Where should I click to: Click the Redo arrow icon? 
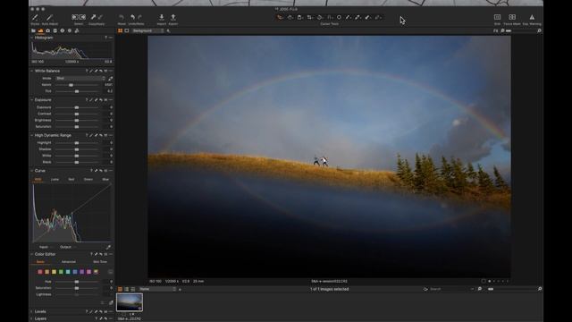(140, 17)
